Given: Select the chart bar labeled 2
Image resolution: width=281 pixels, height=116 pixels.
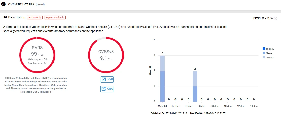Looking at the screenshot, I should coord(195,86).
